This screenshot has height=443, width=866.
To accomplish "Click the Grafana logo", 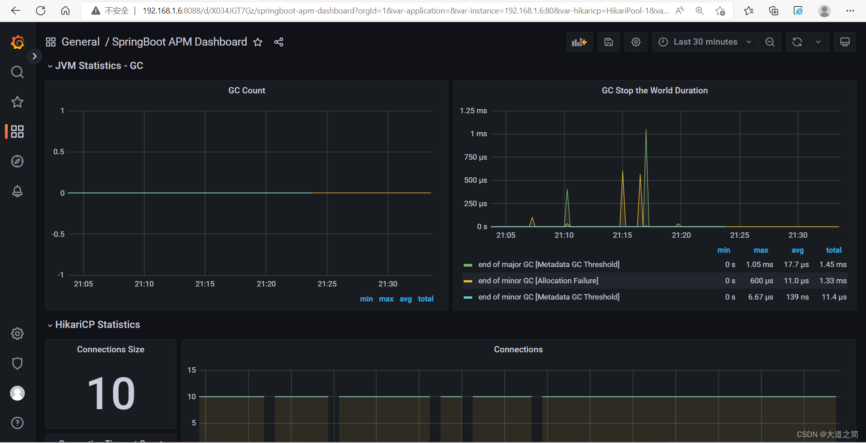I will pos(18,42).
